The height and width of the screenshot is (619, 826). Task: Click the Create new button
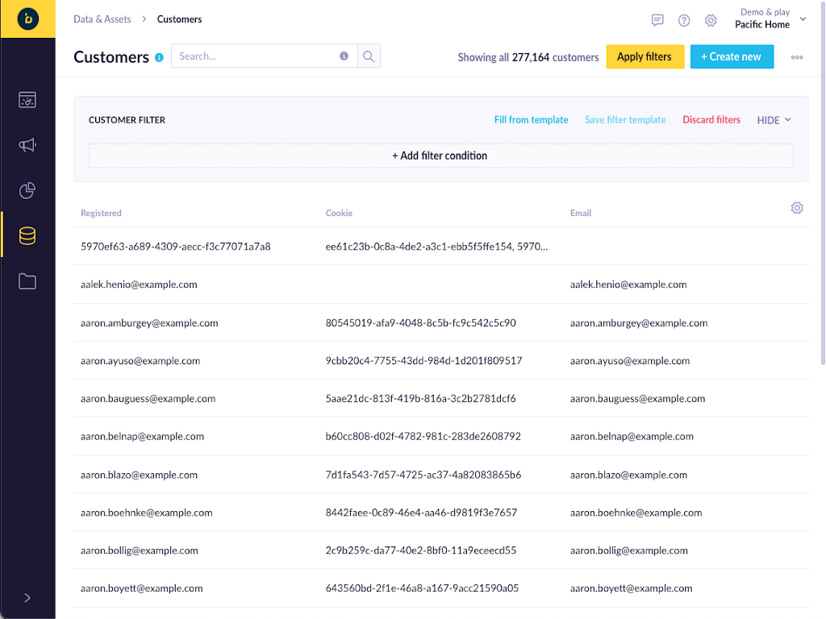click(x=731, y=56)
